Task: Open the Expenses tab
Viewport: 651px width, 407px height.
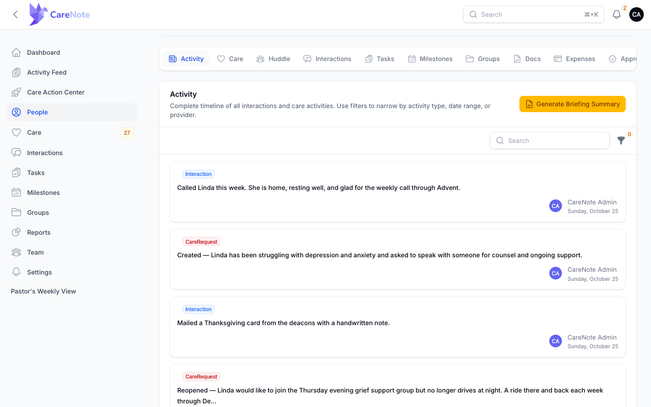Action: [x=574, y=59]
